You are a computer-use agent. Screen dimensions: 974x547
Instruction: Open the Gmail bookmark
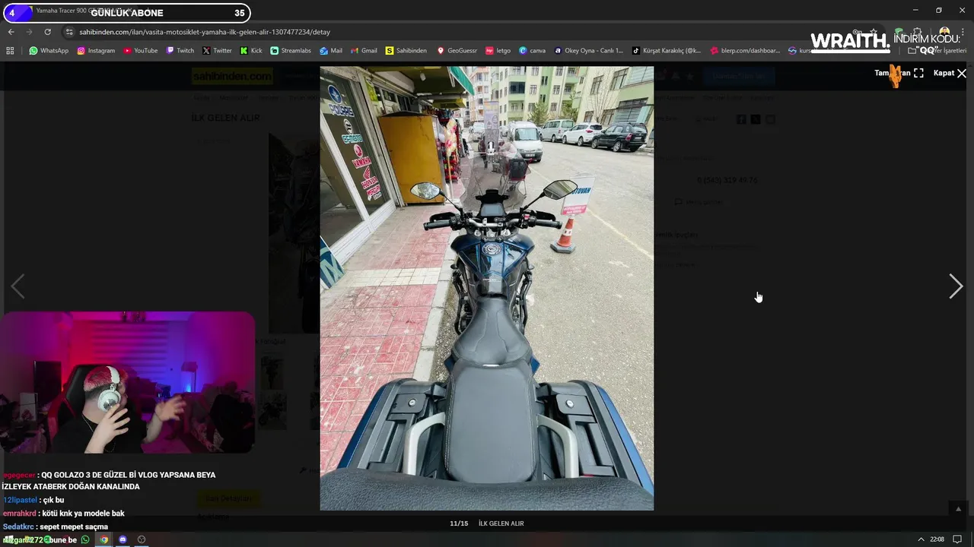(364, 51)
